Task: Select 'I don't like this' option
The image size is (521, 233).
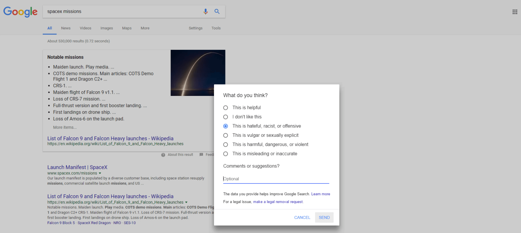Action: (x=225, y=117)
